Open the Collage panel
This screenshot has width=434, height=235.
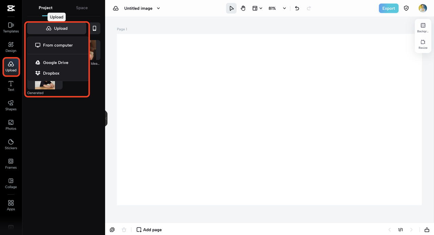pos(11,183)
